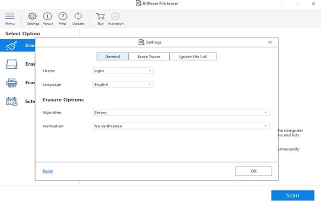This screenshot has height=206, width=321.
Task: Open the Algorithm dropdown showing Zeroes
Action: pyautogui.click(x=181, y=113)
